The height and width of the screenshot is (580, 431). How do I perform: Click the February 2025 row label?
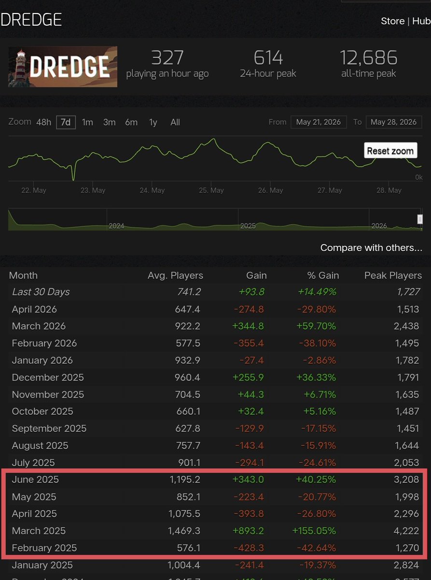[44, 548]
